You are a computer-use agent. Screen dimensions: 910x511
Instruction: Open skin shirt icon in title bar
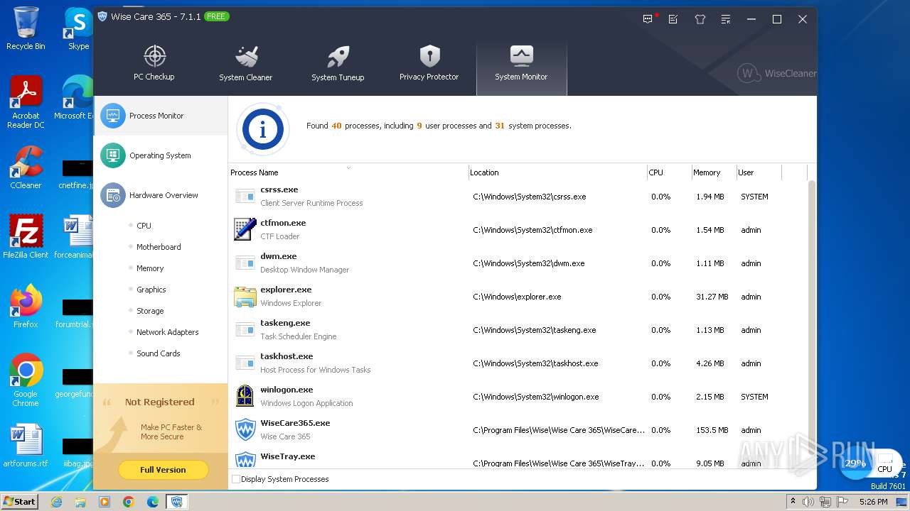pyautogui.click(x=700, y=19)
